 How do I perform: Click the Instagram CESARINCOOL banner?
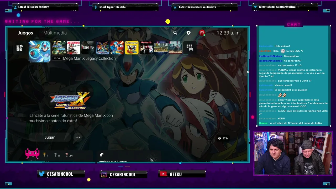pos(123,174)
